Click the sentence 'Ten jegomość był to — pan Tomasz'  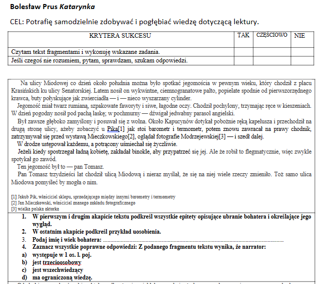pos(60,166)
